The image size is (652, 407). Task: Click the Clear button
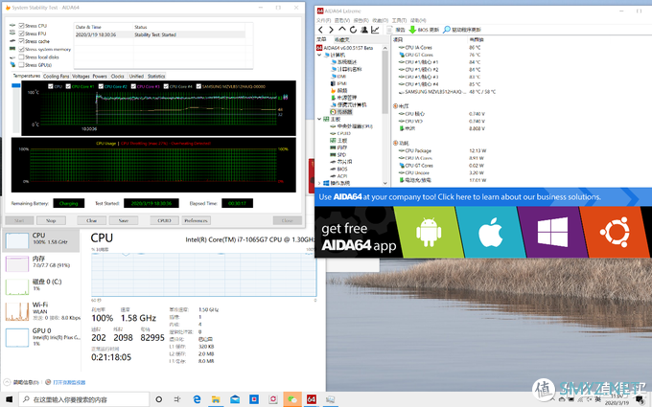tap(91, 220)
